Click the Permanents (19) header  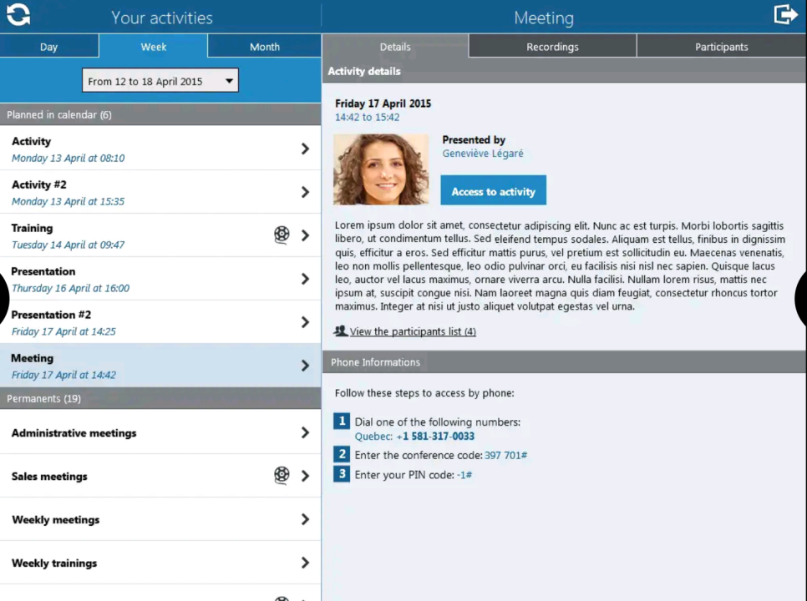pos(160,398)
